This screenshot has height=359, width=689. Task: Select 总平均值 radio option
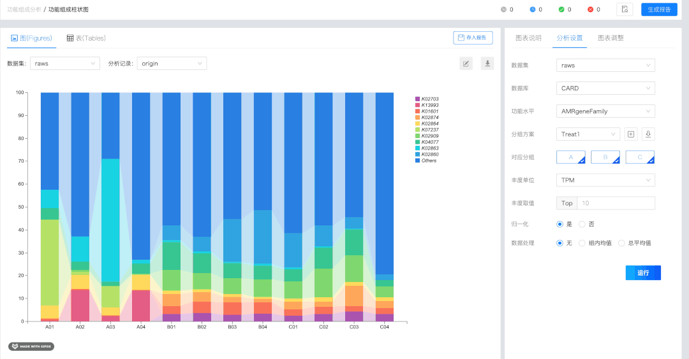[621, 243]
